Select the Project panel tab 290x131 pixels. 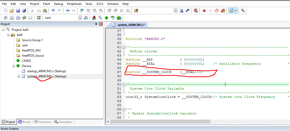click(8, 122)
